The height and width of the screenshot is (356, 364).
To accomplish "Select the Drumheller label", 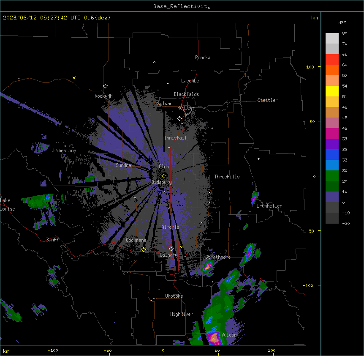I will pos(269,206).
